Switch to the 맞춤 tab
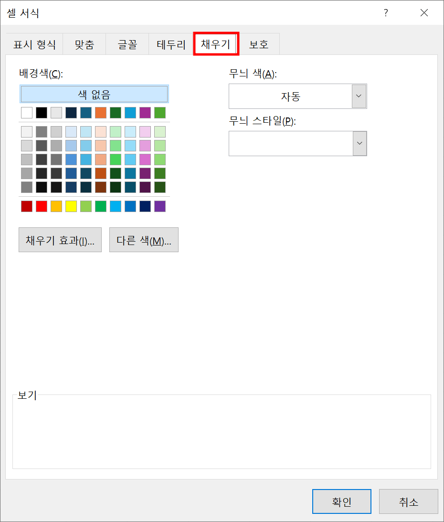 click(x=84, y=44)
